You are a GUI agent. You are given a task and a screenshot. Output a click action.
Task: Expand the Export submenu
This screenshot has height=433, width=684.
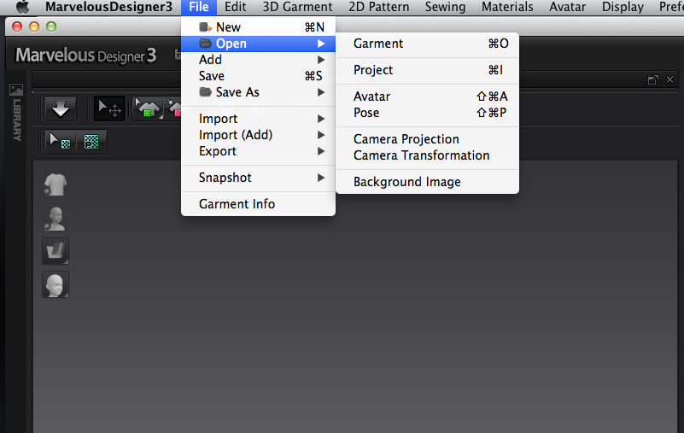[258, 151]
